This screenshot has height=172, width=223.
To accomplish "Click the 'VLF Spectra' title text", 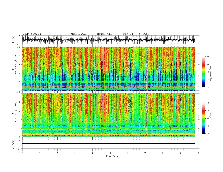I will [32, 34].
